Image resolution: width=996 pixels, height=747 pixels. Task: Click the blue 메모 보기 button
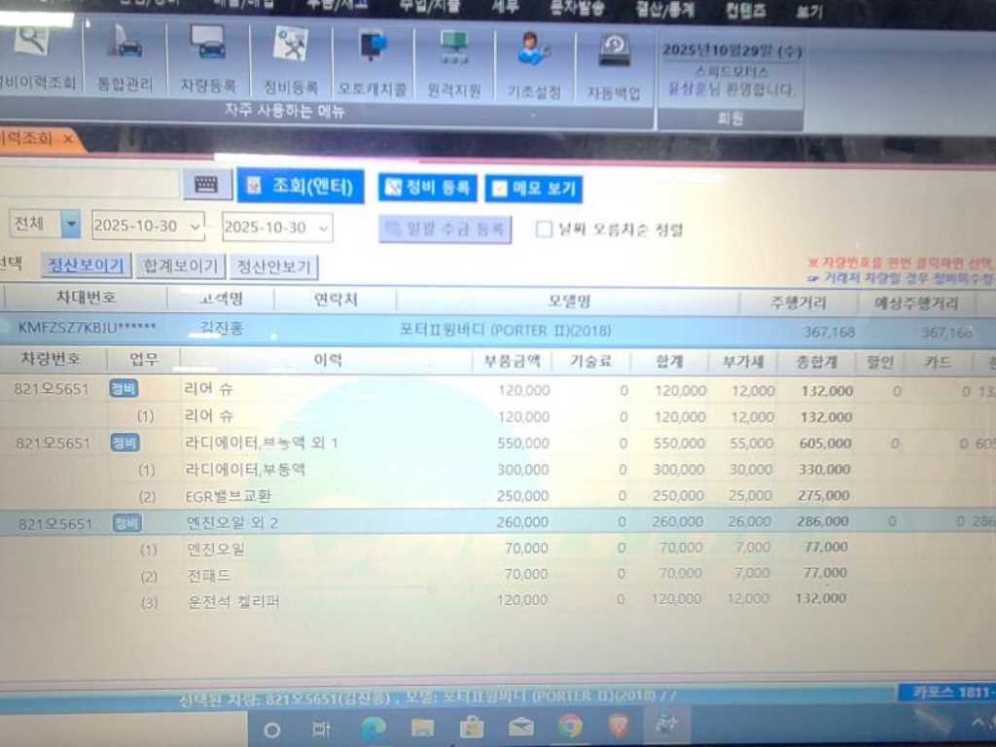pos(533,188)
